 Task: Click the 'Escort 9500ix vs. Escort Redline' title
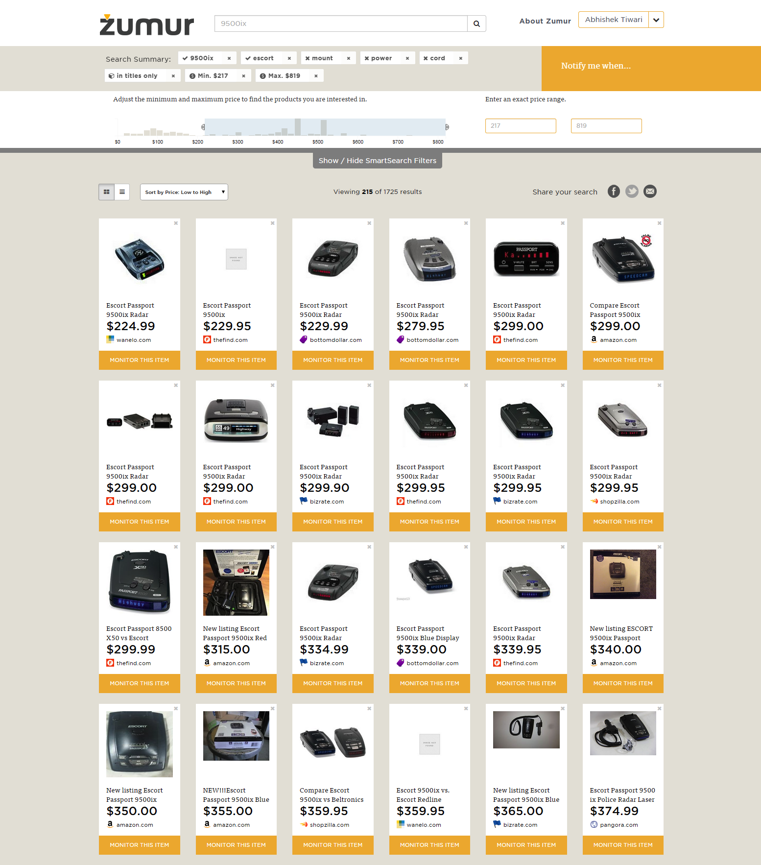coord(423,795)
